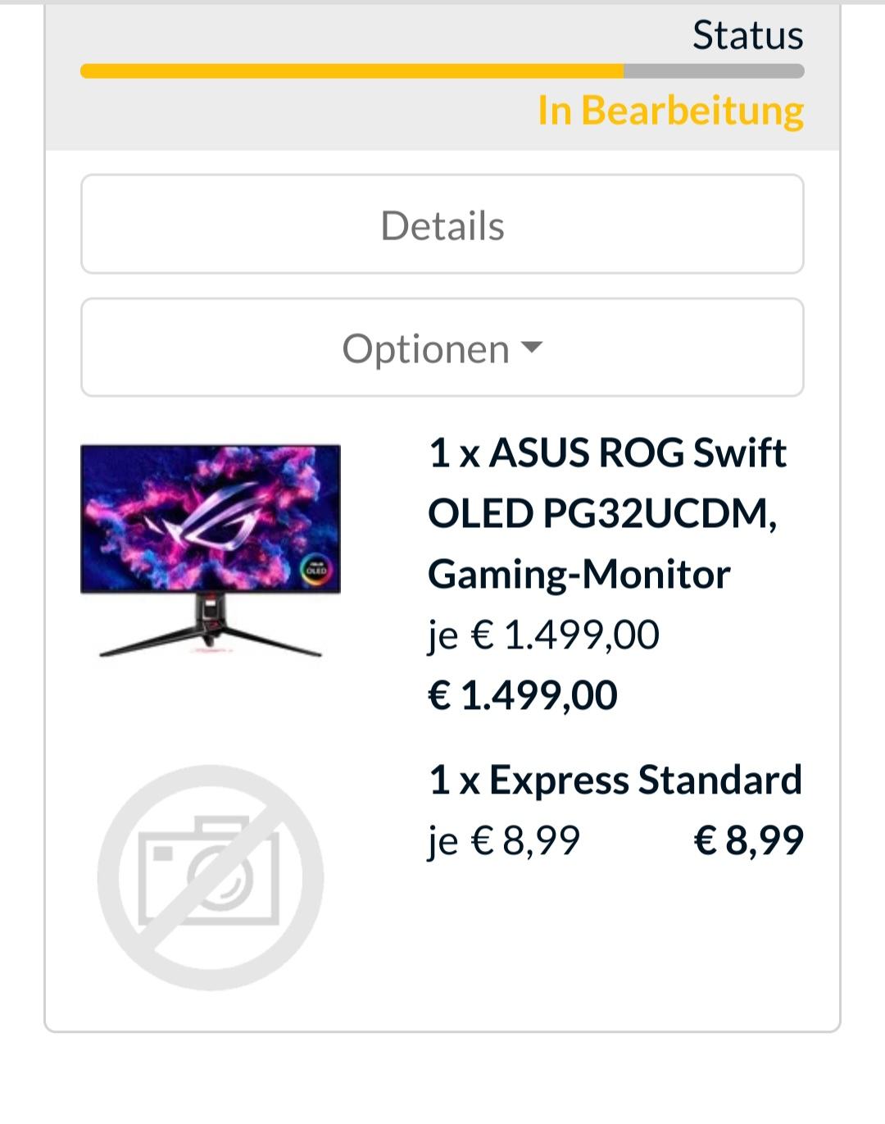Screen dimensions: 885x1124
Task: Click the grey unfilled end of status bar
Action: click(x=714, y=71)
